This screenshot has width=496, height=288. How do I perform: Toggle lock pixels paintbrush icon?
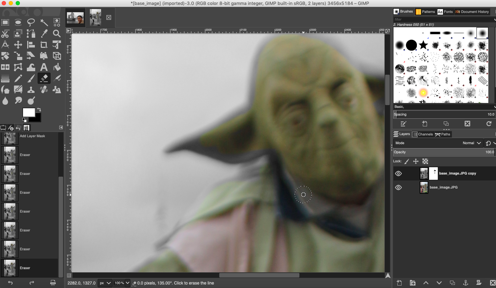[x=407, y=161]
